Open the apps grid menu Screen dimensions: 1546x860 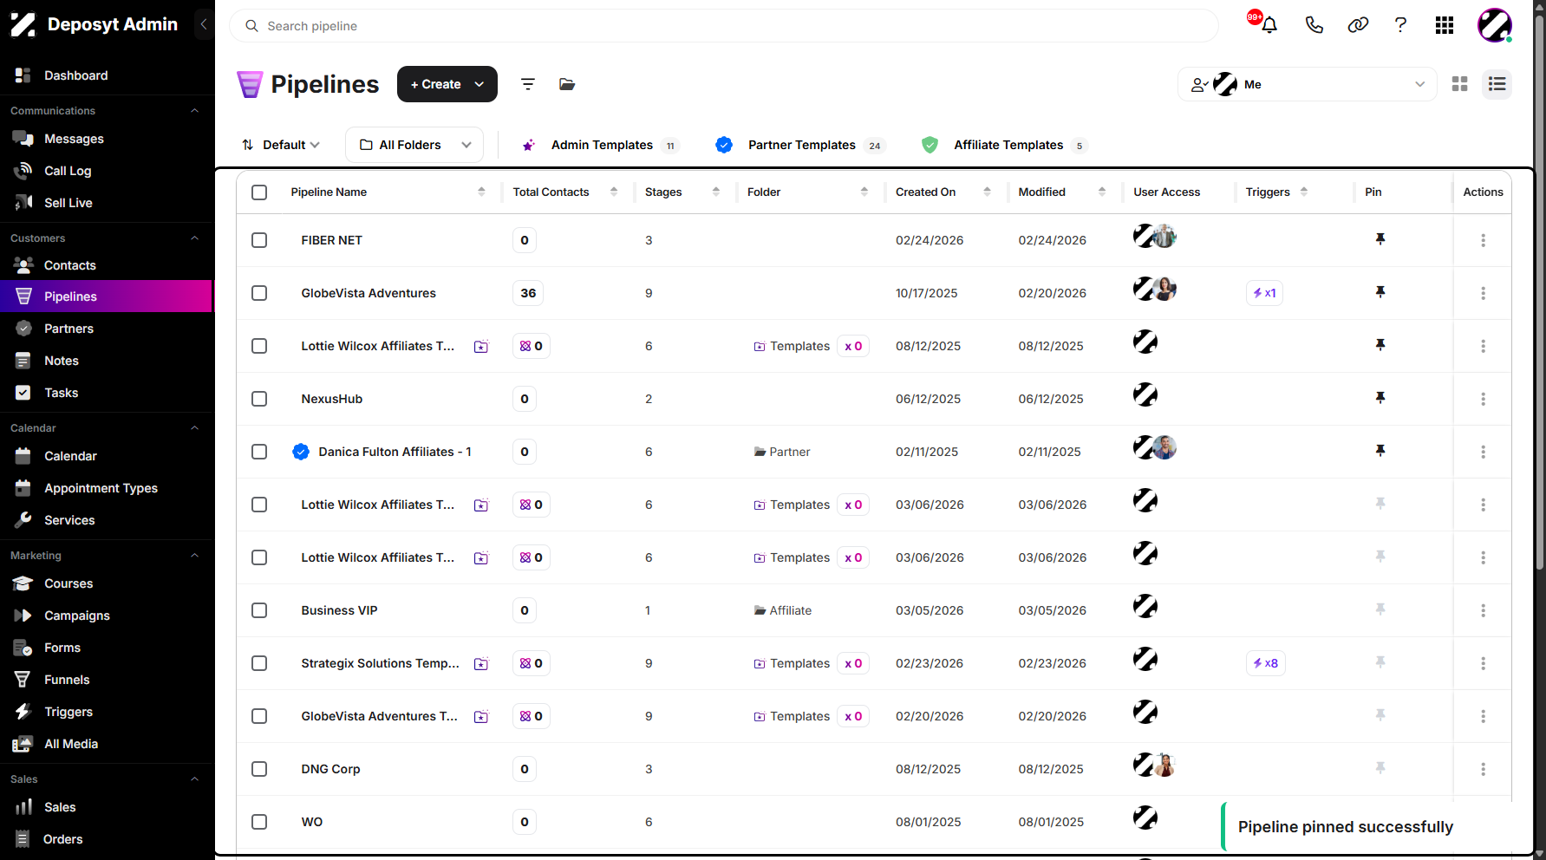pyautogui.click(x=1445, y=25)
